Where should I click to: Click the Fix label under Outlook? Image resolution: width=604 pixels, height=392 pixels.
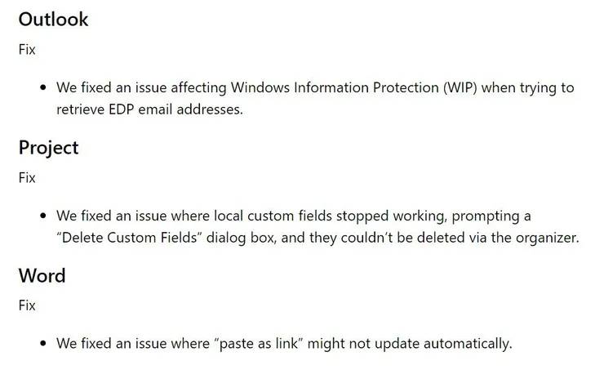(x=27, y=49)
